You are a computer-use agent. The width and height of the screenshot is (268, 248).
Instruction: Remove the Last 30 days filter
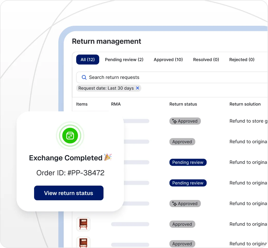pyautogui.click(x=137, y=88)
